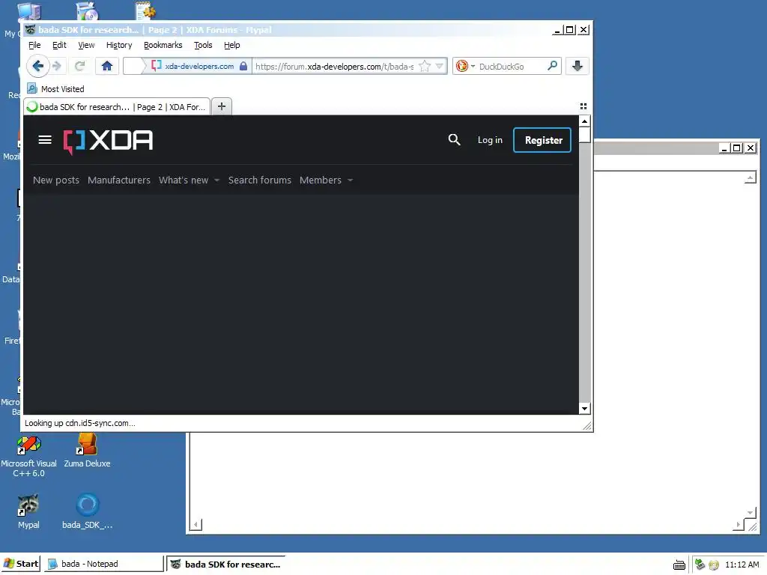Viewport: 767px width, 575px height.
Task: Open the Edit menu
Action: click(59, 45)
